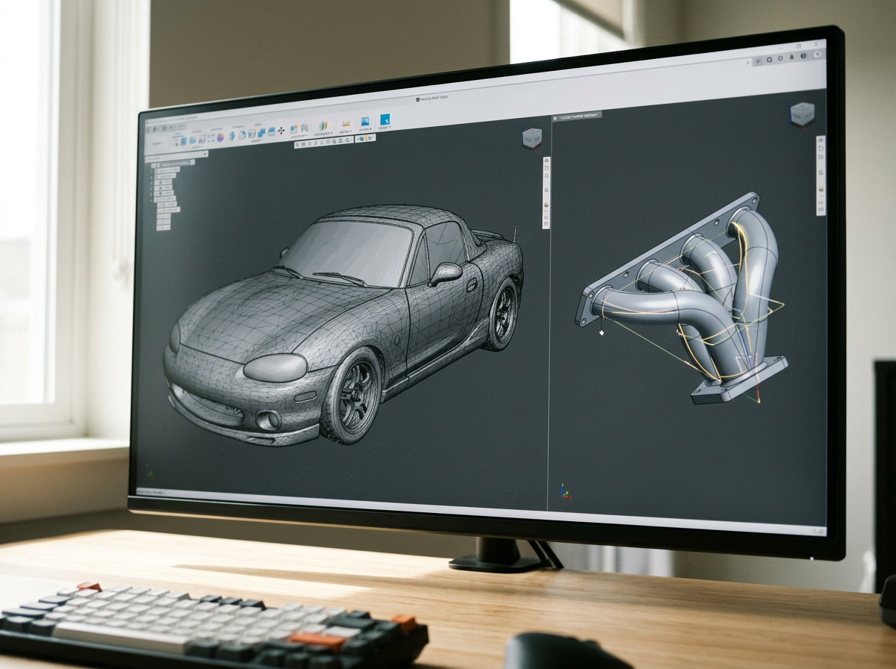Select the car wireframe model in the left viewport
This screenshot has height=669, width=896.
coord(343,325)
